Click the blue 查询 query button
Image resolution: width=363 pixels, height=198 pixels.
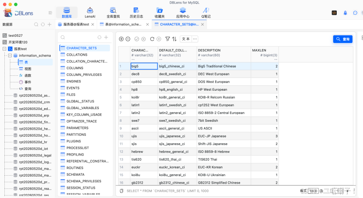pos(342,39)
